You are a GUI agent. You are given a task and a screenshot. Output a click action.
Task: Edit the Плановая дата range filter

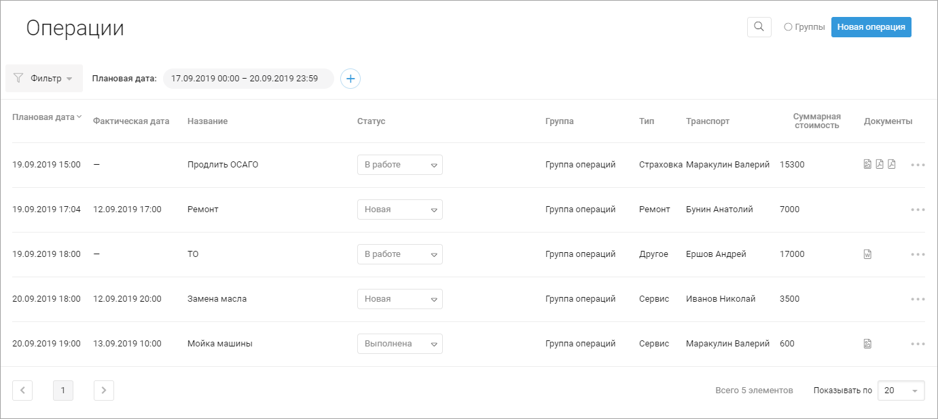[249, 79]
